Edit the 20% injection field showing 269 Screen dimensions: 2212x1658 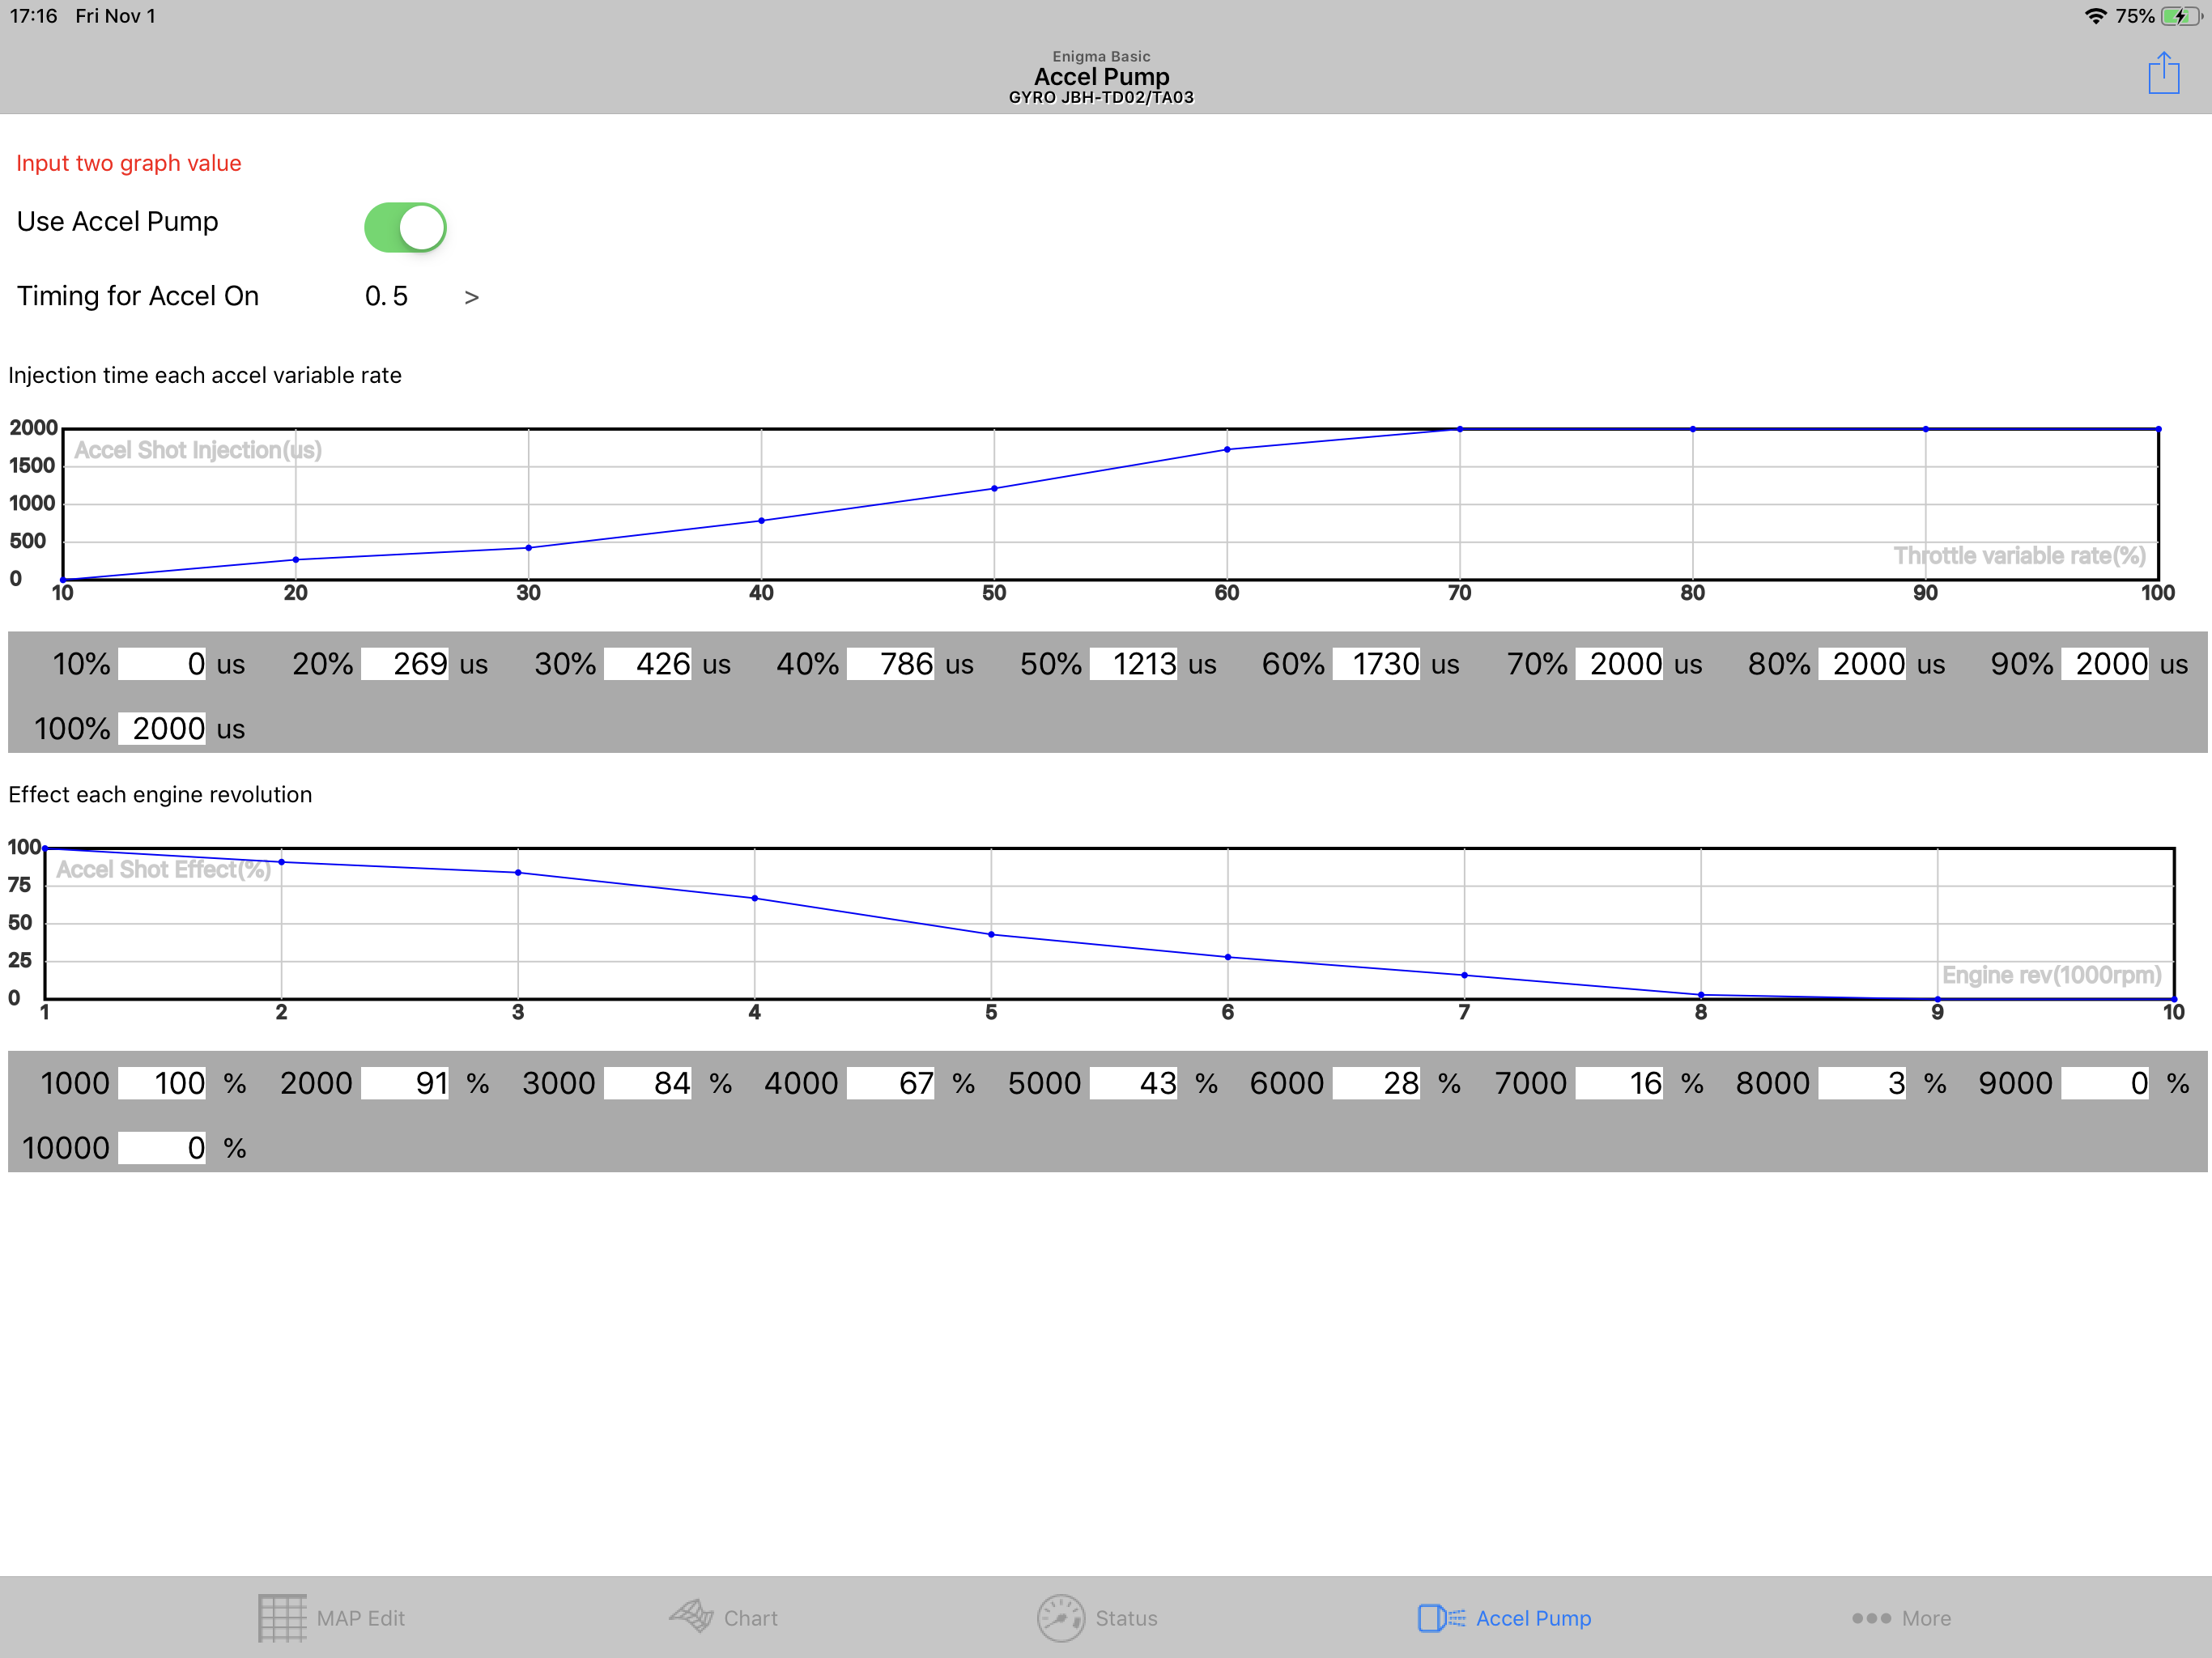pyautogui.click(x=405, y=664)
